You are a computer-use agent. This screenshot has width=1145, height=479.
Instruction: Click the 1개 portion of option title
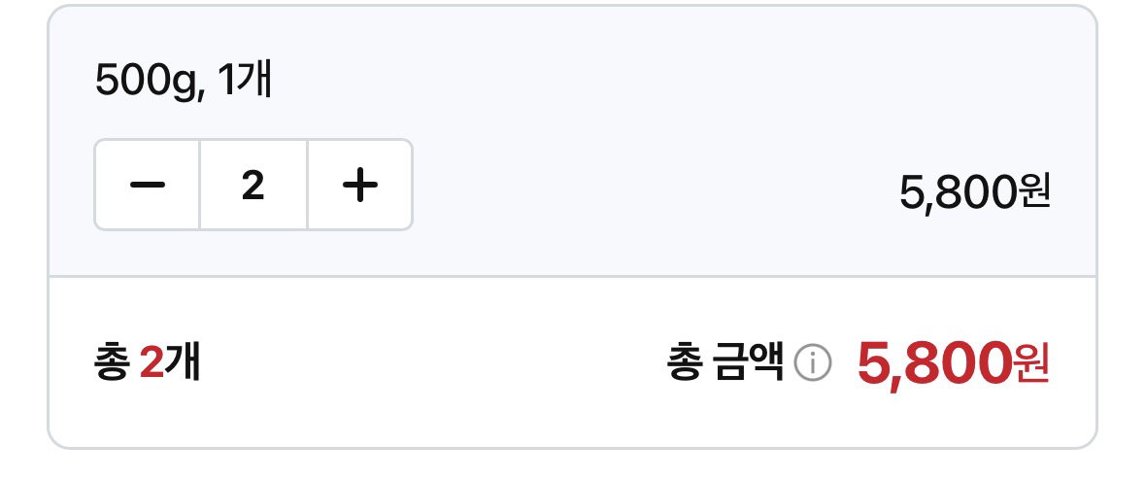[x=246, y=81]
